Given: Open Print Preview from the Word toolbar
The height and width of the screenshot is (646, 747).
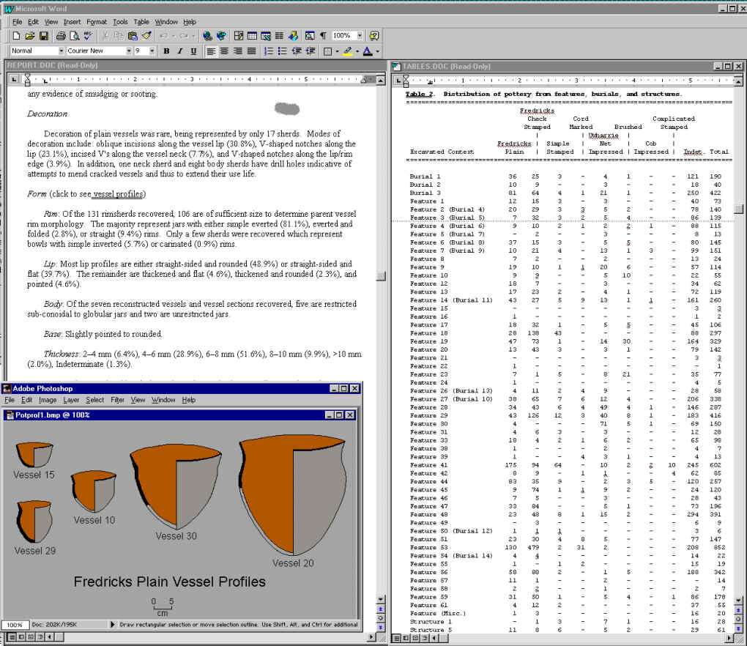Looking at the screenshot, I should coord(74,36).
